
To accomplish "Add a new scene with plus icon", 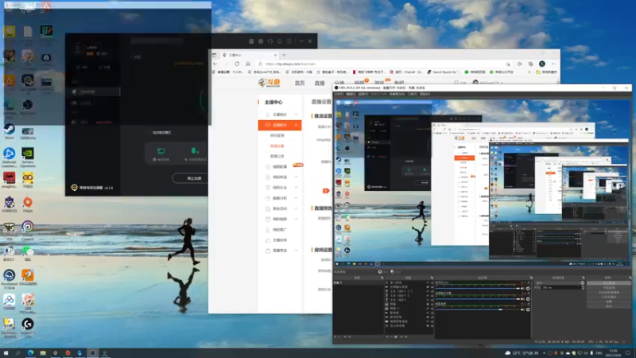I will tap(335, 337).
